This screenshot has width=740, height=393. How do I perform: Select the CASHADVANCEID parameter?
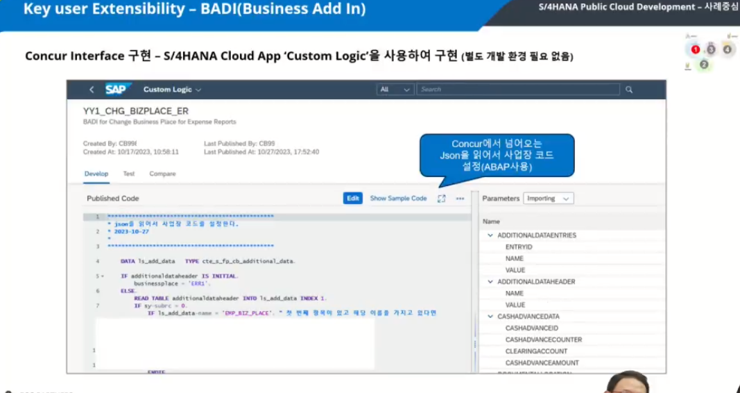pos(532,328)
